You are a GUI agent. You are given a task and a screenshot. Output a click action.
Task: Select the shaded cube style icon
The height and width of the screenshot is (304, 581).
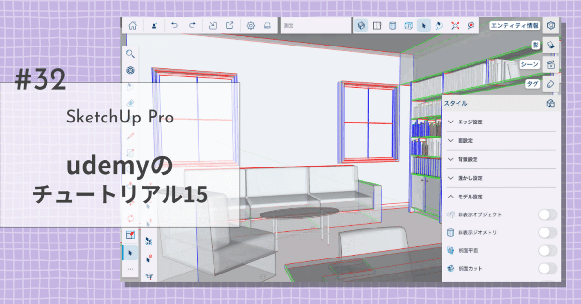tap(360, 26)
